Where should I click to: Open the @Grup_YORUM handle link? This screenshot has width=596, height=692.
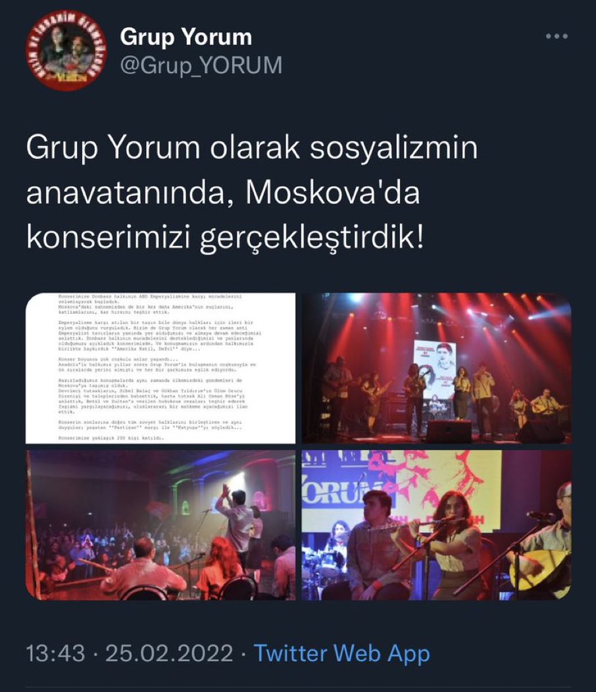tap(201, 65)
